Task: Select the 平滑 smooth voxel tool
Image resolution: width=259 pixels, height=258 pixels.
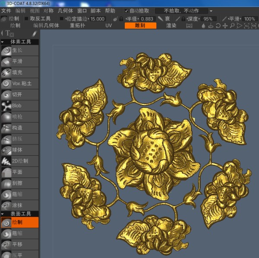Action: pyautogui.click(x=19, y=61)
